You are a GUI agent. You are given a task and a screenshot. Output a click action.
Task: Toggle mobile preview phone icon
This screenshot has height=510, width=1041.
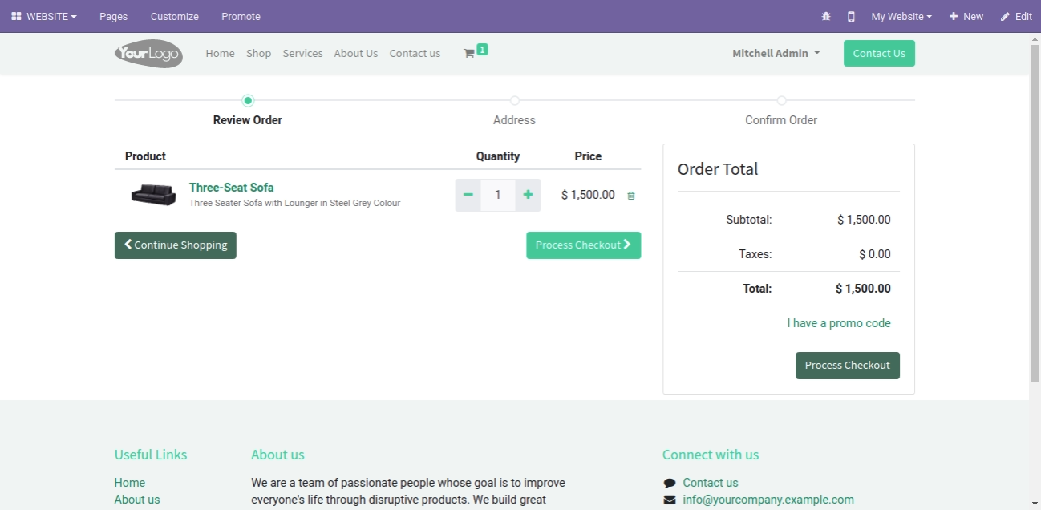click(x=851, y=16)
